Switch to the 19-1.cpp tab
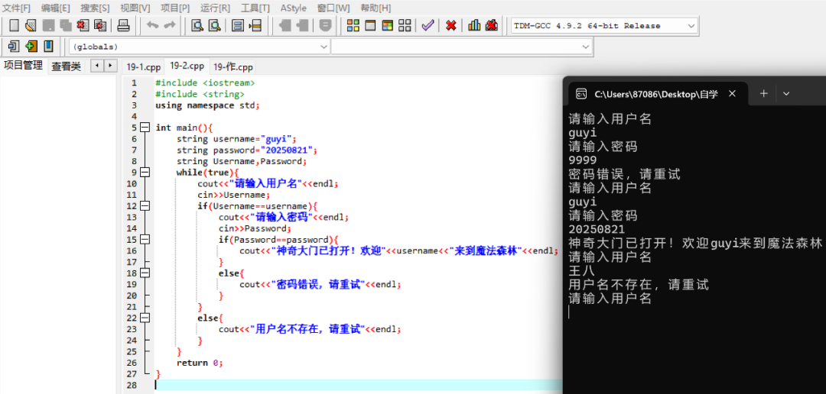Viewport: 826px width, 394px height. (x=143, y=66)
